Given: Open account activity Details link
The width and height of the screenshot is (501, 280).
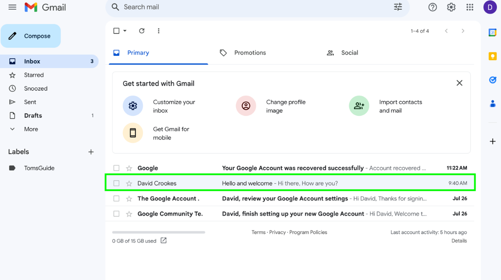Looking at the screenshot, I should click(x=459, y=241).
